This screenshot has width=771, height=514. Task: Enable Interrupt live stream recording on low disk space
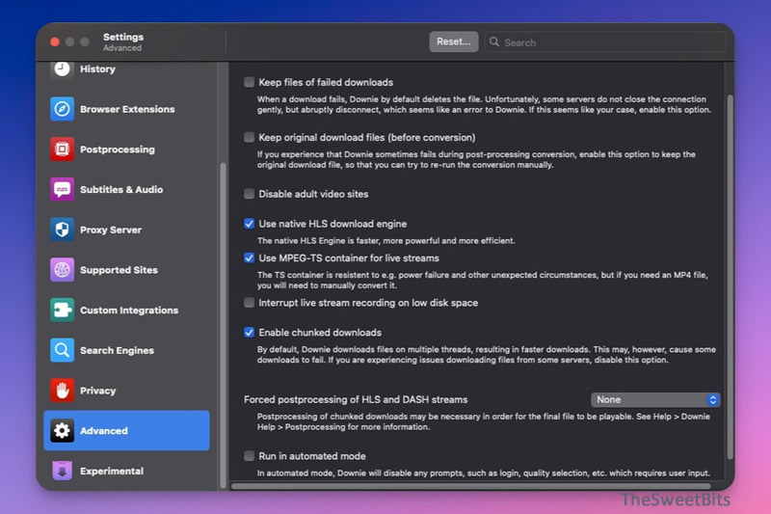pyautogui.click(x=250, y=303)
